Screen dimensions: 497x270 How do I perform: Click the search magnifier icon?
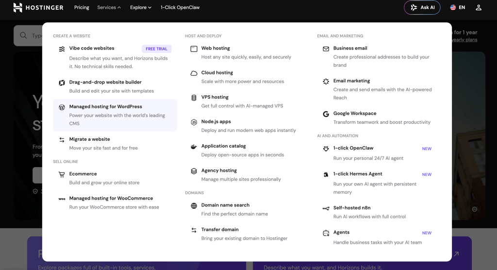click(23, 35)
